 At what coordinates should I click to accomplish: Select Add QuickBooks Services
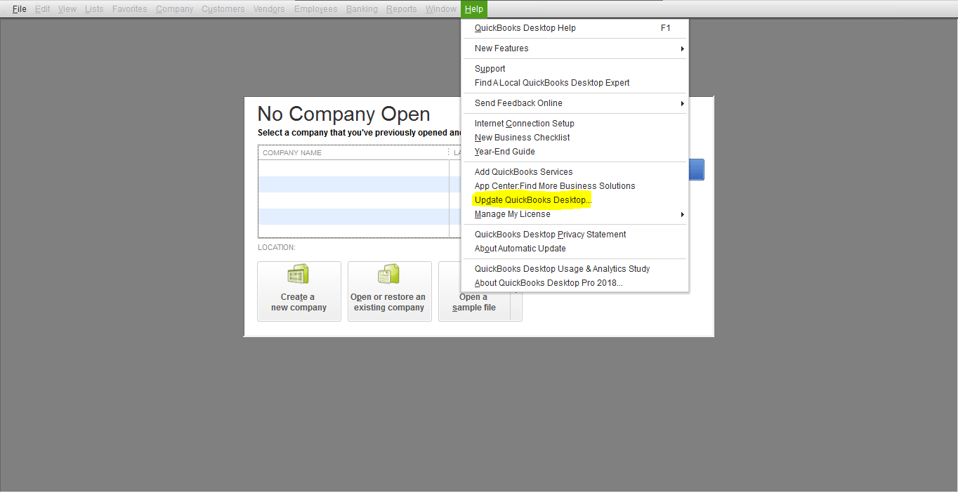point(575,172)
